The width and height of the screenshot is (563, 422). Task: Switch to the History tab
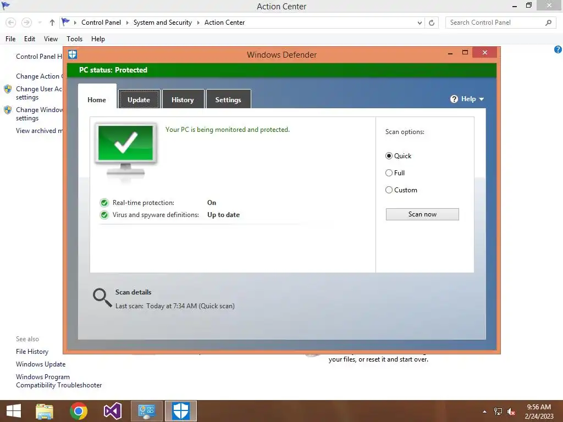(x=183, y=100)
